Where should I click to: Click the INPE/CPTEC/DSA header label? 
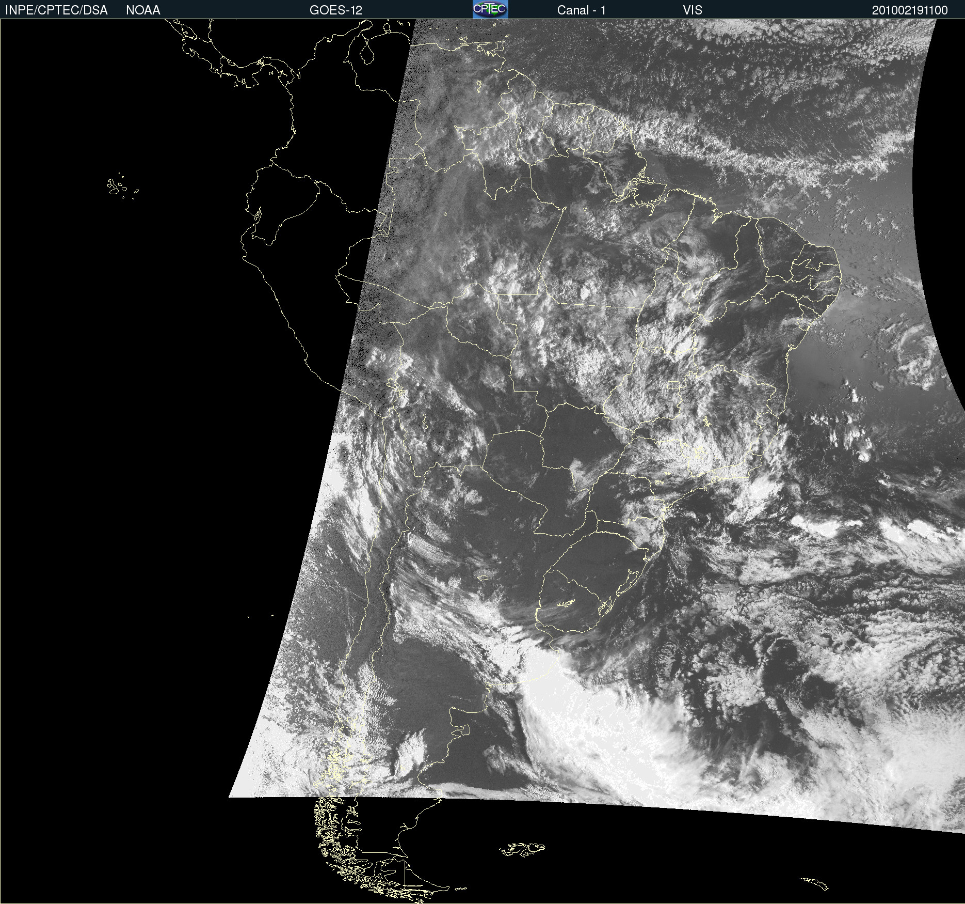point(56,10)
